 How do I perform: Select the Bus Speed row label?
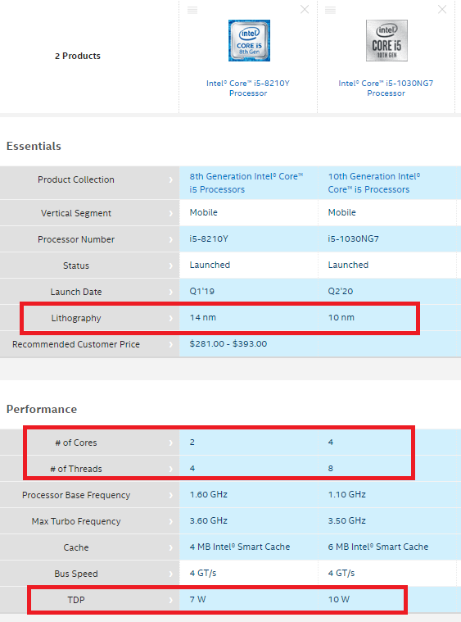76,574
